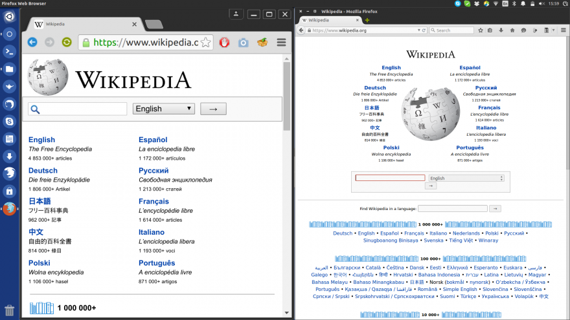This screenshot has height=320, width=570.
Task: Close the Wikipedia tab in the left browser
Action: (x=135, y=25)
